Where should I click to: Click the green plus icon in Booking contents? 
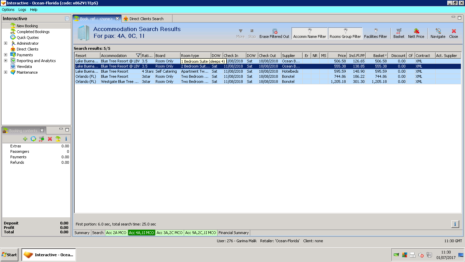pyautogui.click(x=25, y=139)
